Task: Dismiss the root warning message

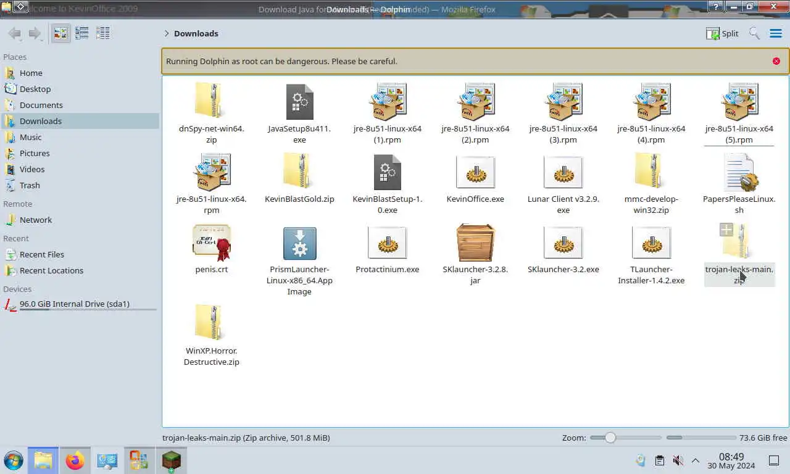Action: point(776,61)
